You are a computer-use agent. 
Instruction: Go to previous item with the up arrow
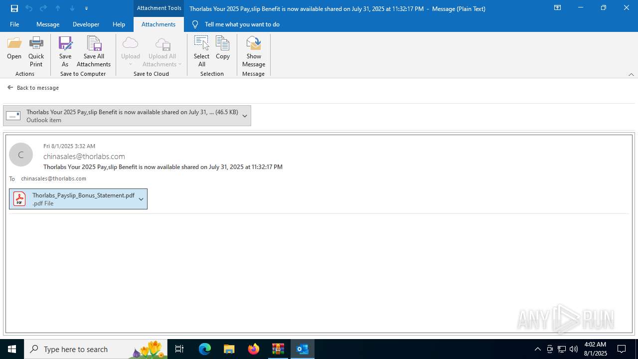(57, 8)
